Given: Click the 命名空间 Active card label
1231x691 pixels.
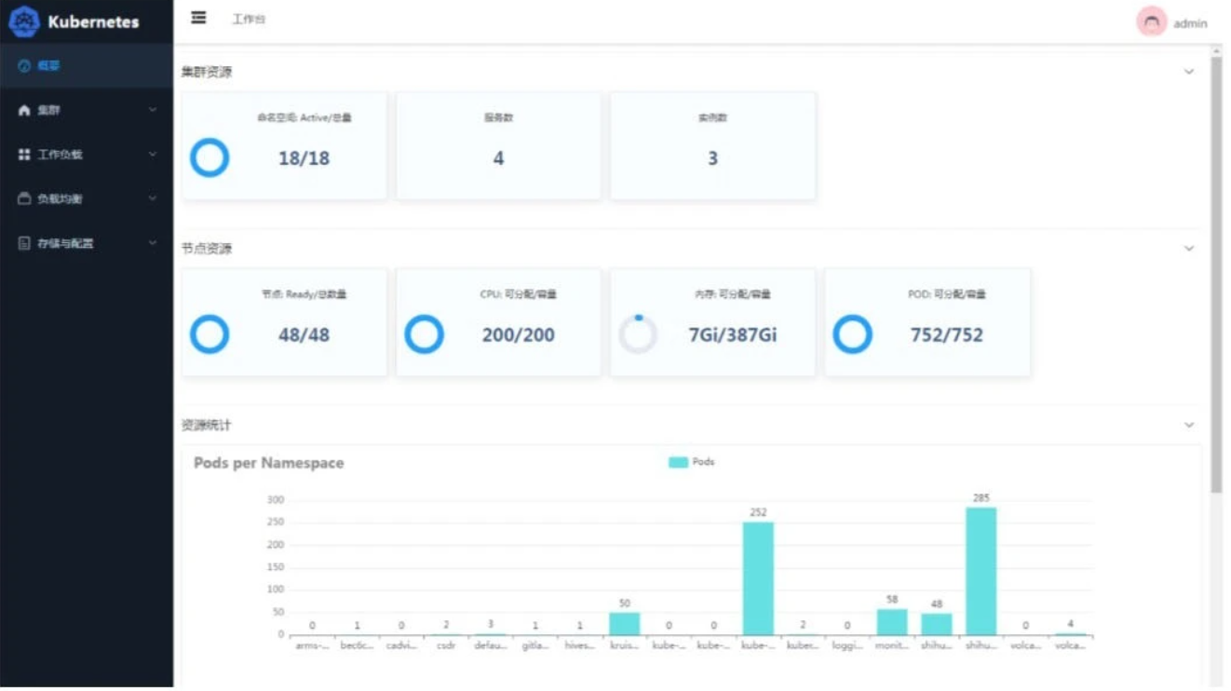Looking at the screenshot, I should pyautogui.click(x=304, y=118).
